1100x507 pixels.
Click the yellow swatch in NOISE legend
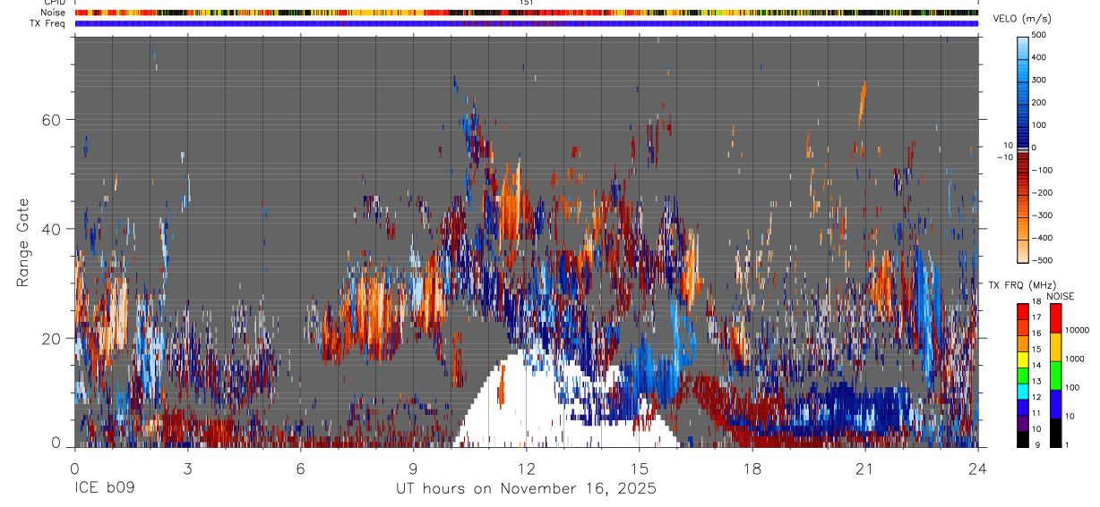(1055, 347)
